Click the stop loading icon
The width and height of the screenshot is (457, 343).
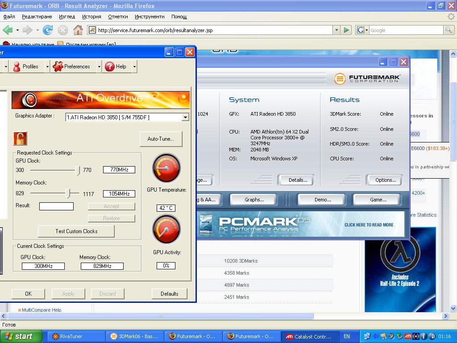point(62,30)
